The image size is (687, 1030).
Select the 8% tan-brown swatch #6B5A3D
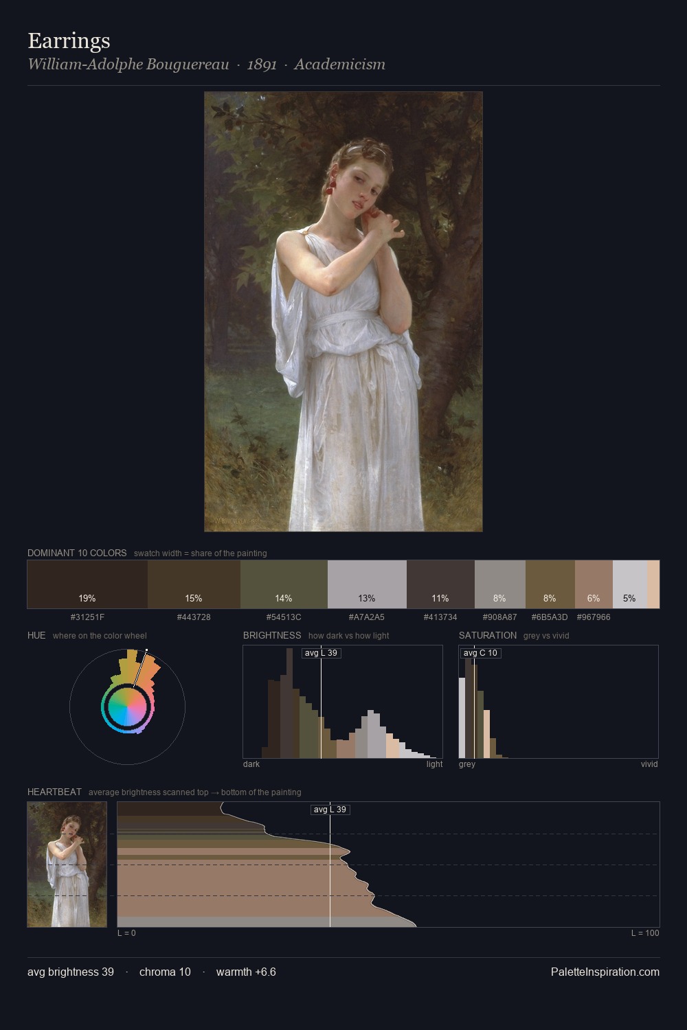[x=550, y=584]
